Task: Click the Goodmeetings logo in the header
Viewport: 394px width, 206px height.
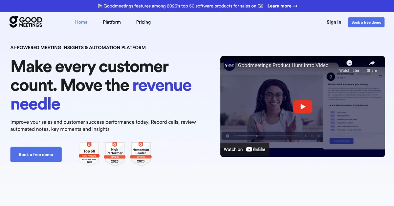Action: [26, 22]
